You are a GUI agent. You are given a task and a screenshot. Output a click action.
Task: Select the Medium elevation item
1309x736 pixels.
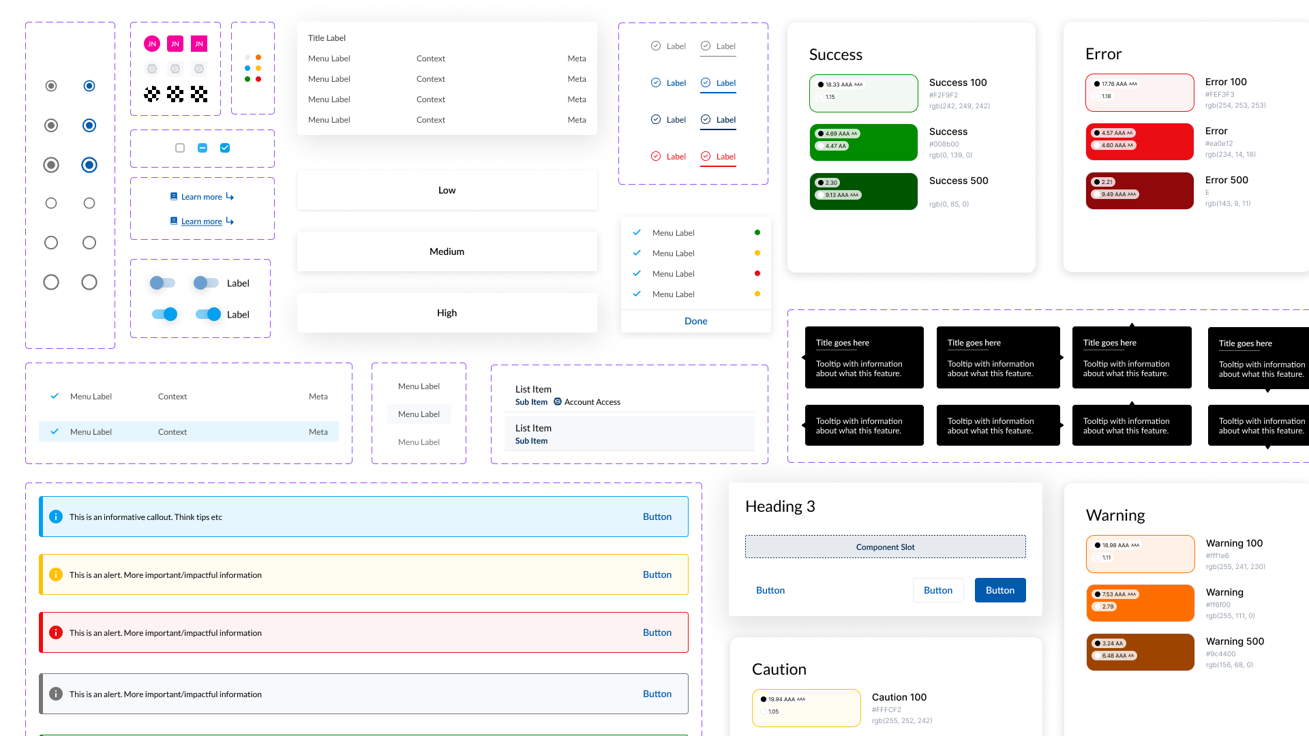447,251
